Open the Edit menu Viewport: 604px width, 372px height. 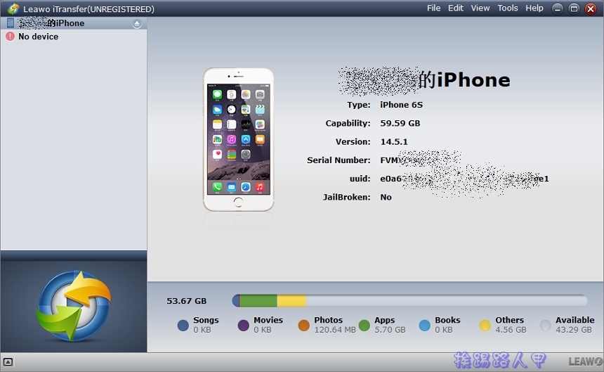[x=455, y=8]
